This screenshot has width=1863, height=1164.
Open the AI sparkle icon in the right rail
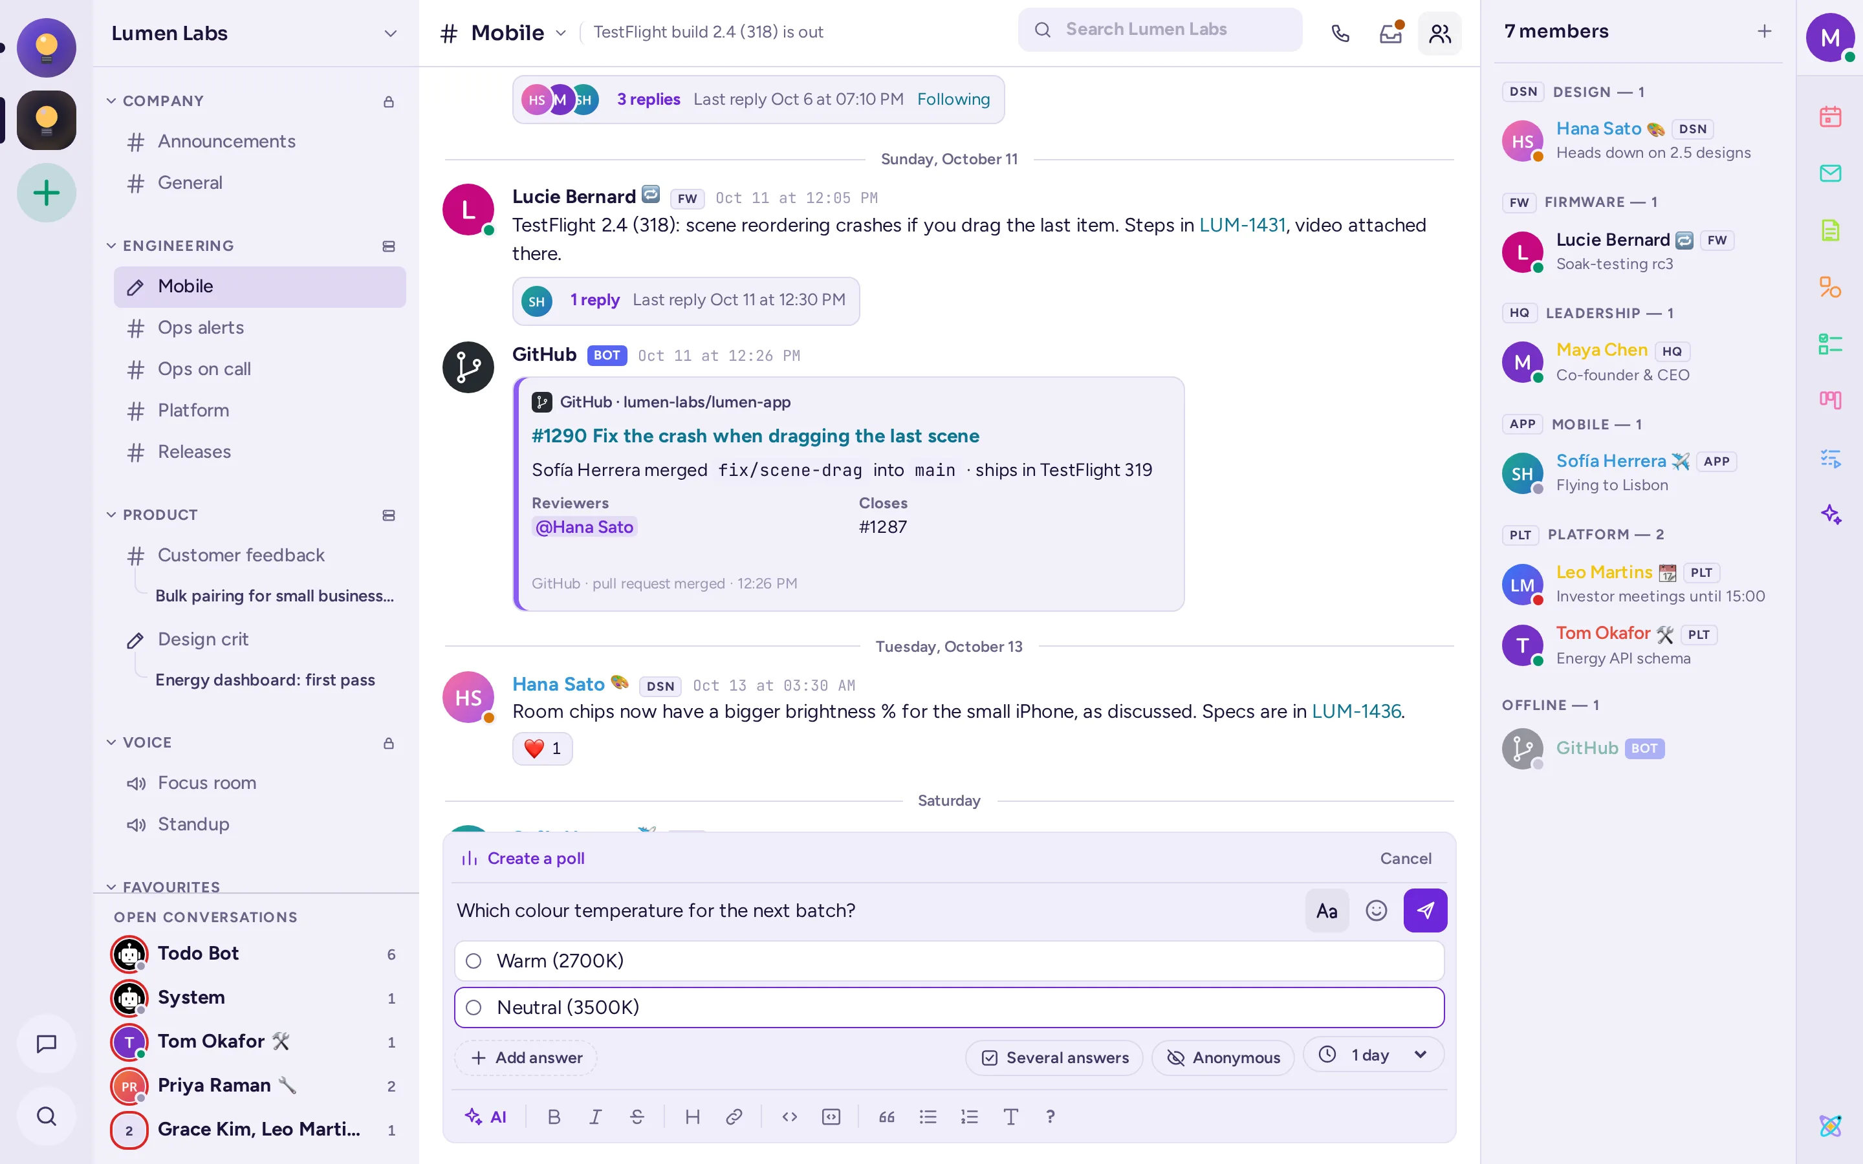(x=1830, y=514)
